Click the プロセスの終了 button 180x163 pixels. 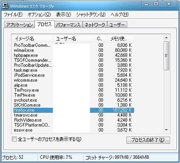[x=148, y=140]
